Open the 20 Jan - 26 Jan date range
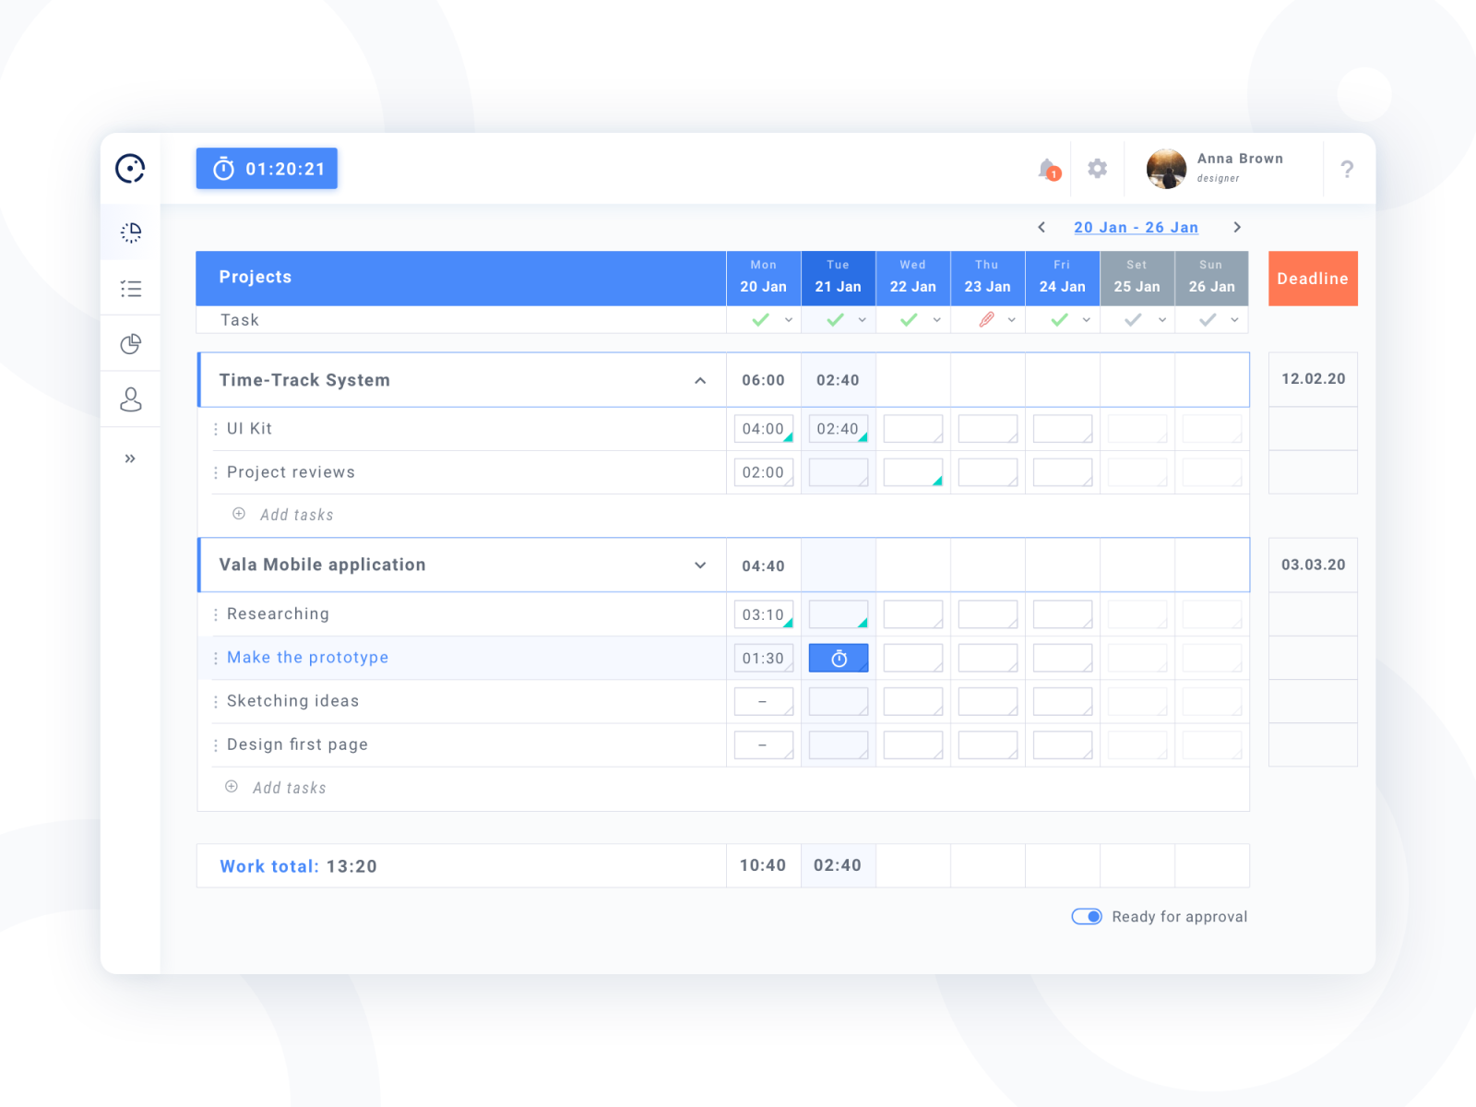The height and width of the screenshot is (1107, 1476). pos(1137,227)
